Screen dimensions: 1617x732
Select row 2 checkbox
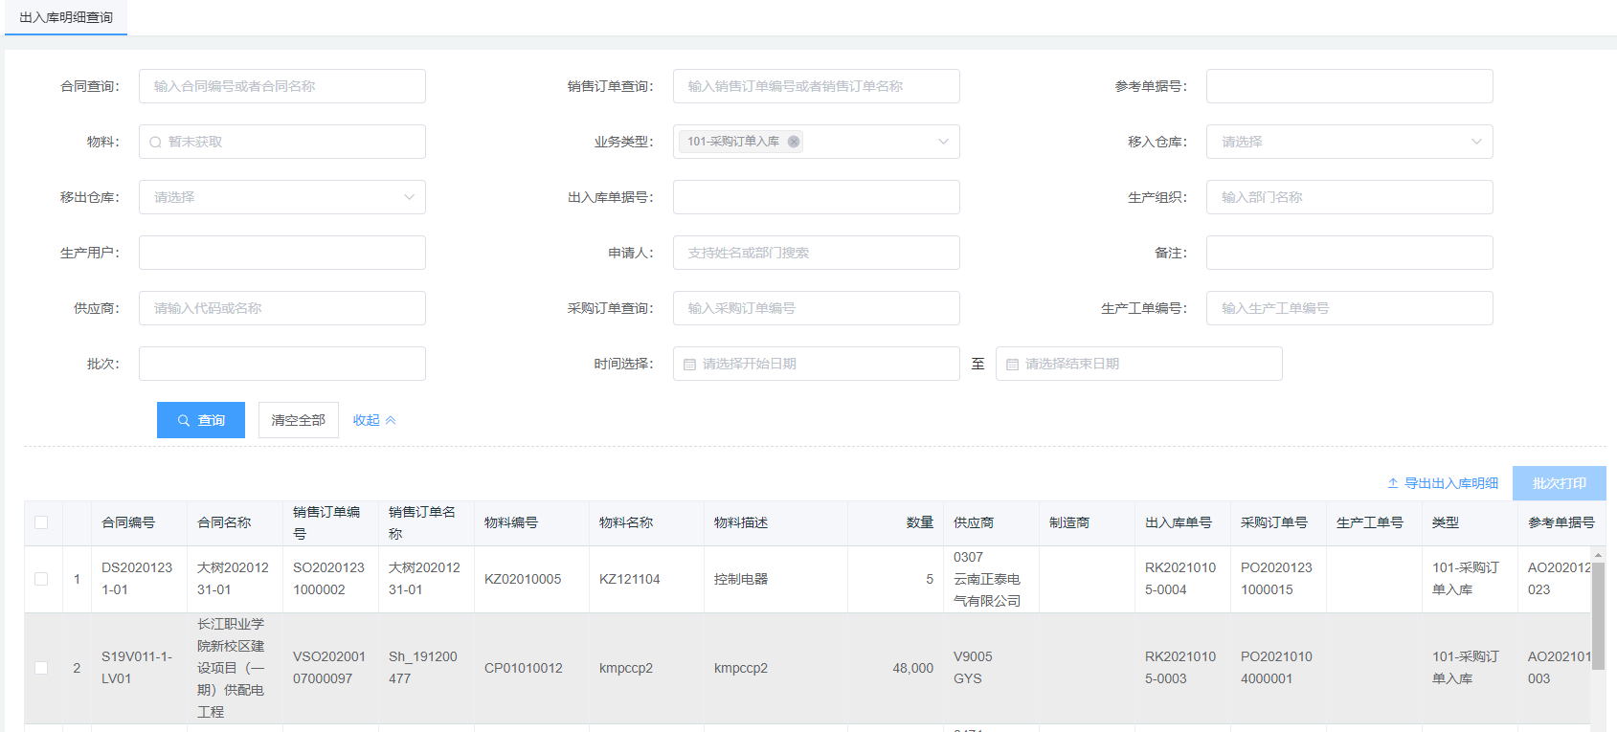click(41, 668)
